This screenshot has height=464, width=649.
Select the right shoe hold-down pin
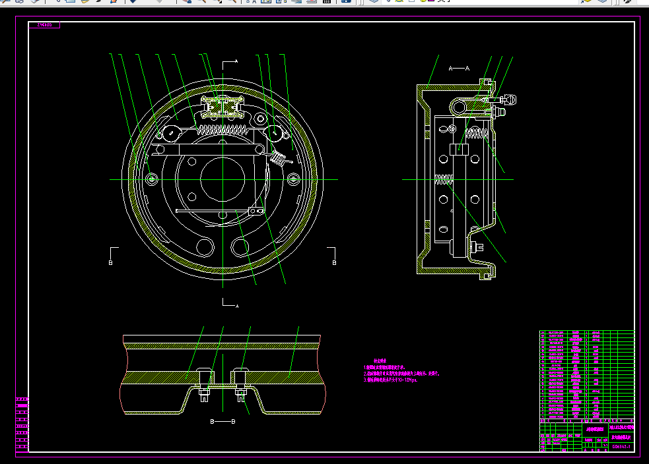(x=293, y=179)
